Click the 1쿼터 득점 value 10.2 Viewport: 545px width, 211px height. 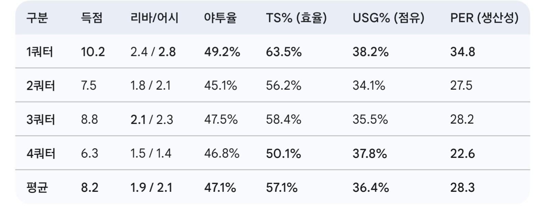[x=93, y=52]
